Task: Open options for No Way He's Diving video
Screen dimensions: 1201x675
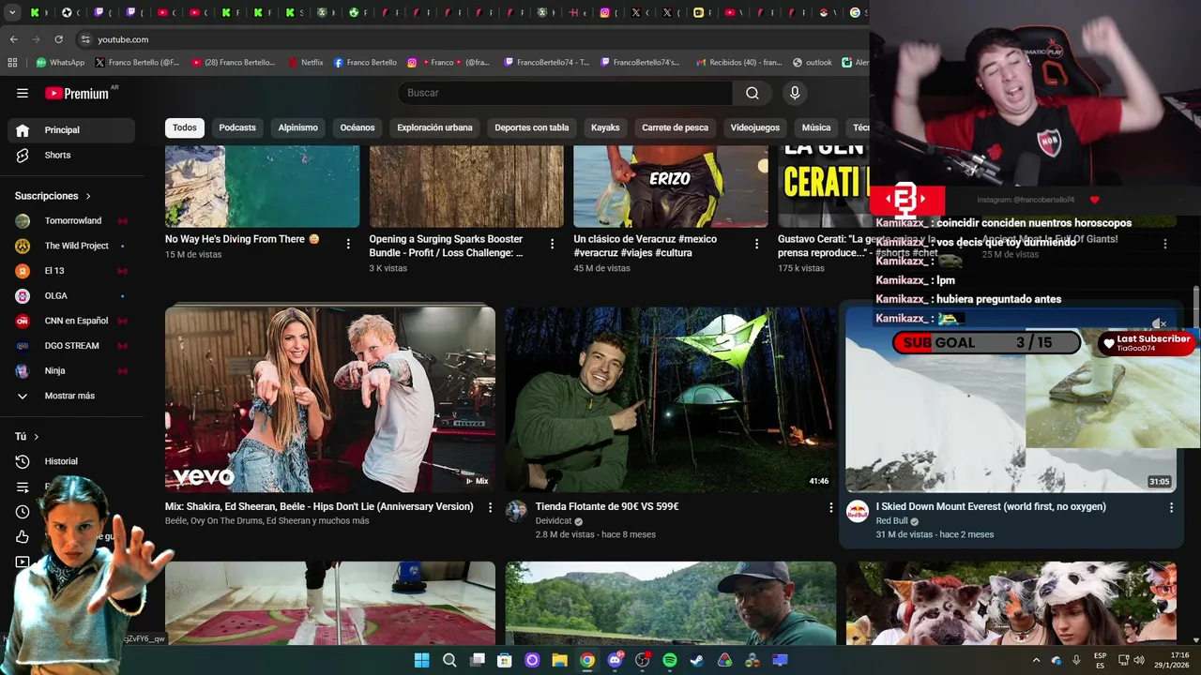Action: (348, 244)
